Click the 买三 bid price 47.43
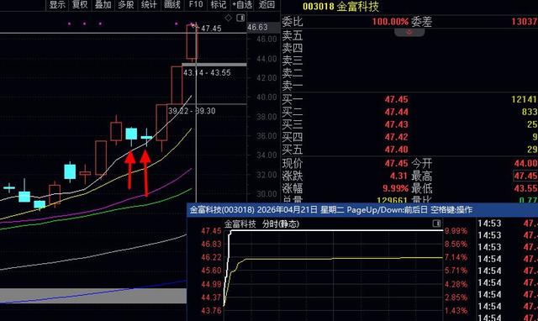The image size is (538, 321). 396,124
